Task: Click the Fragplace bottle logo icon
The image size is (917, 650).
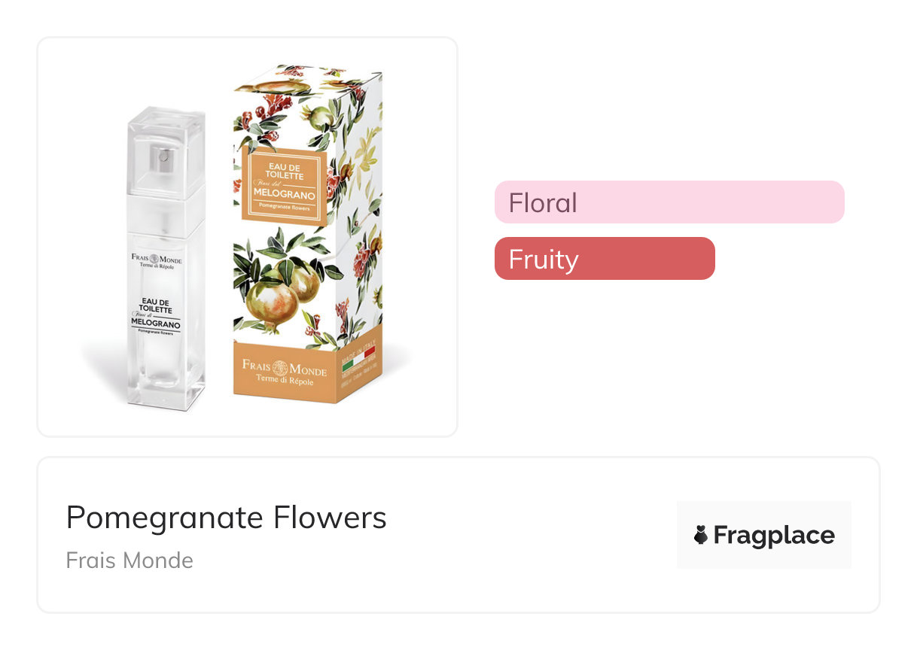Action: 701,535
